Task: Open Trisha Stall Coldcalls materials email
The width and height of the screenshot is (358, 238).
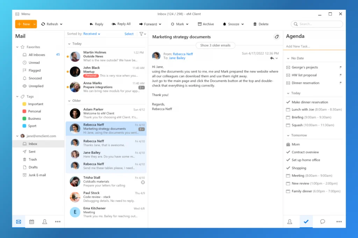Action: coord(106,181)
